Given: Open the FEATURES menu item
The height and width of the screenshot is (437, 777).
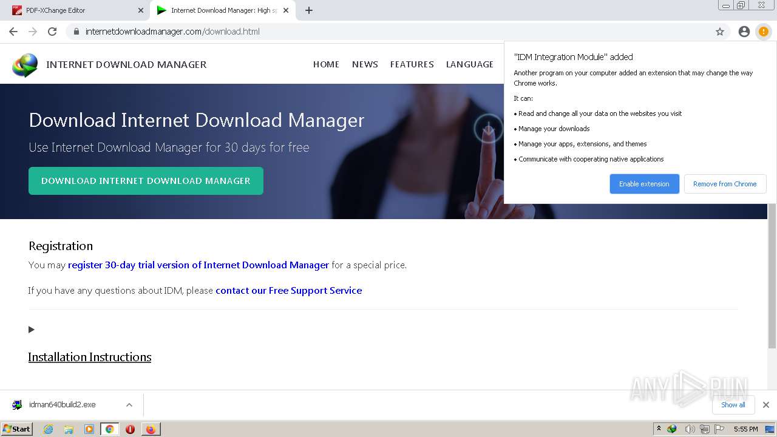Looking at the screenshot, I should coord(412,64).
